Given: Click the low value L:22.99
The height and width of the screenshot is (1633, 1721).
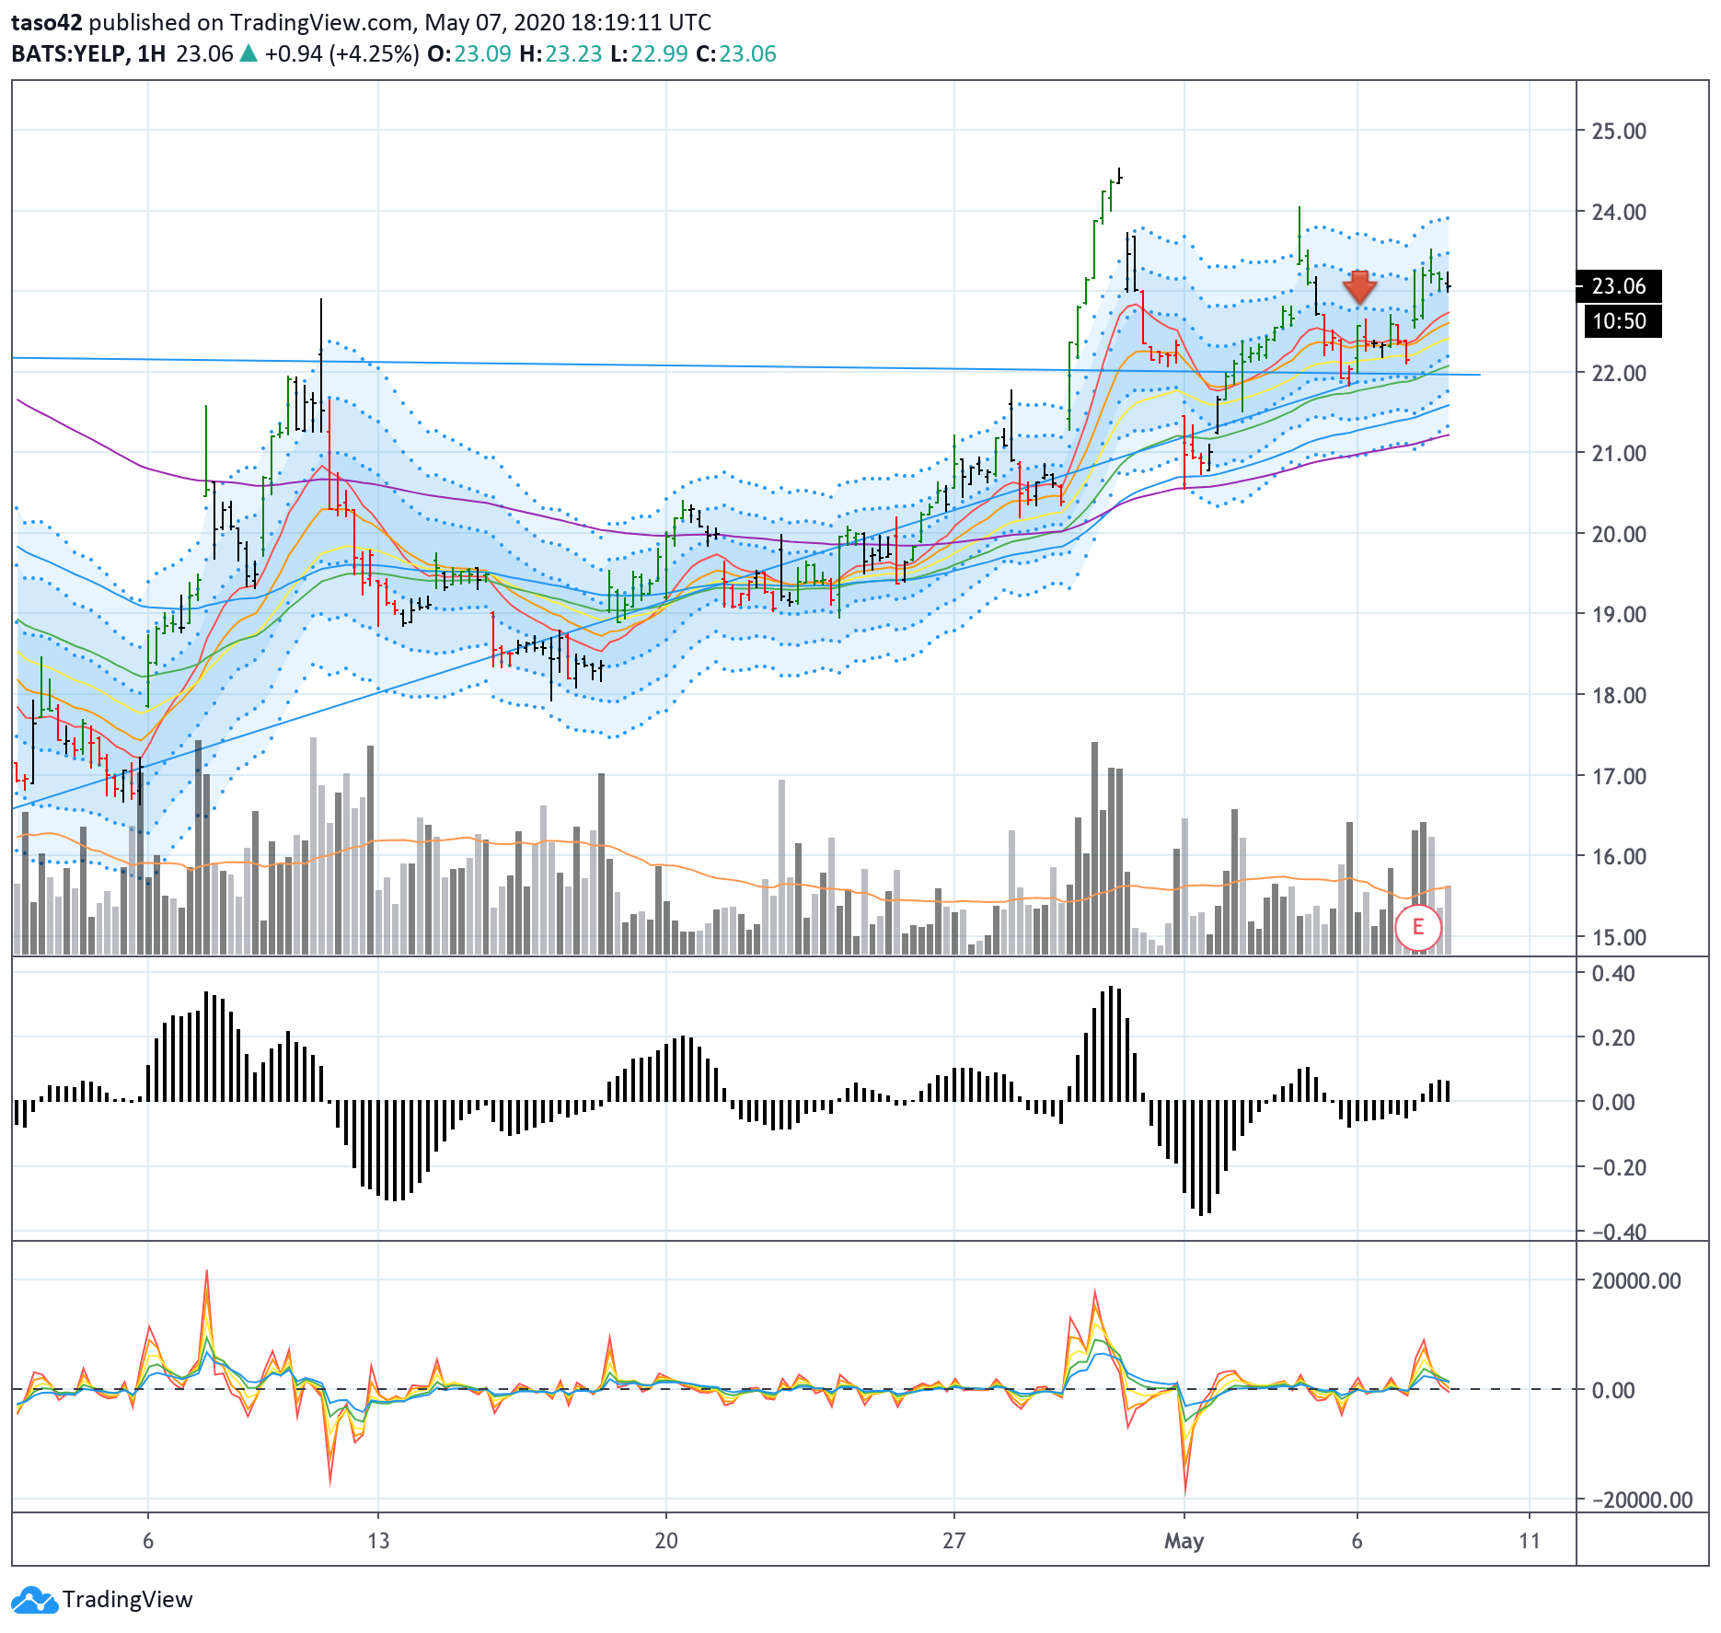Looking at the screenshot, I should (649, 54).
